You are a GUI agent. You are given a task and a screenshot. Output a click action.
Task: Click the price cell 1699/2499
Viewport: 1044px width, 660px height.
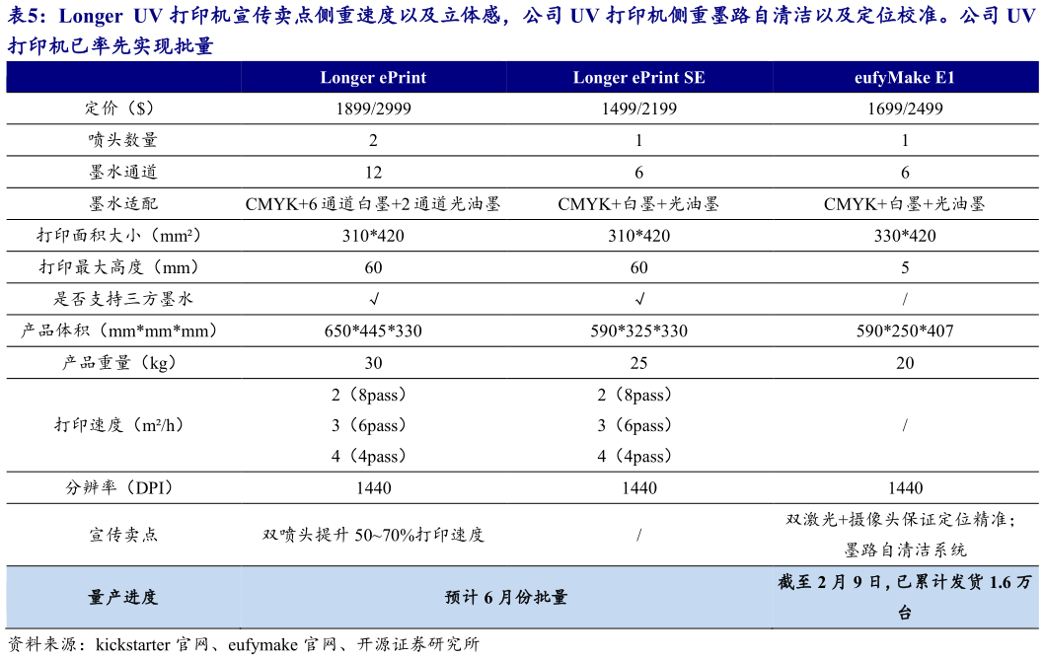click(x=905, y=109)
